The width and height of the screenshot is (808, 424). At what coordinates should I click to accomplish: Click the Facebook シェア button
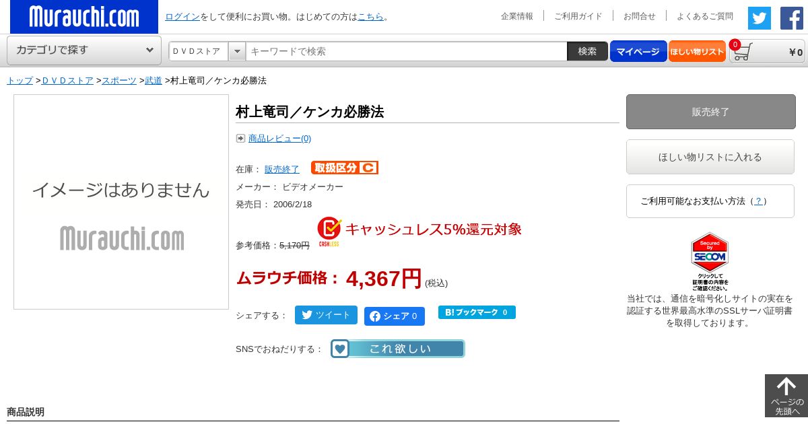tap(395, 316)
